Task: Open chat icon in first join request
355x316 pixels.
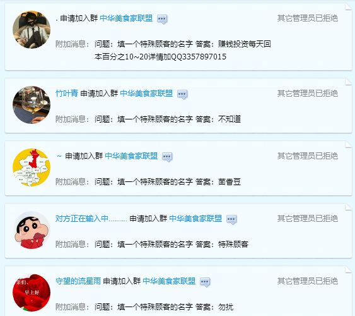Action: pyautogui.click(x=162, y=19)
